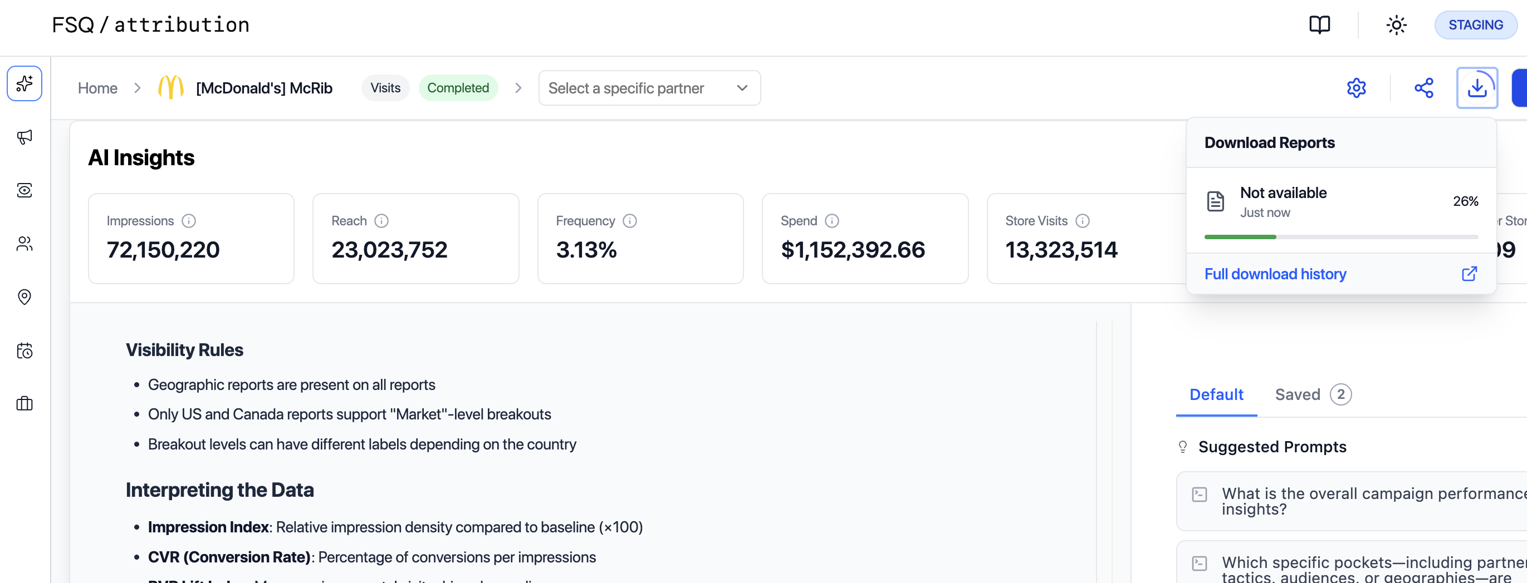Open the calendar clock sidebar icon
Image resolution: width=1527 pixels, height=583 pixels.
point(25,350)
